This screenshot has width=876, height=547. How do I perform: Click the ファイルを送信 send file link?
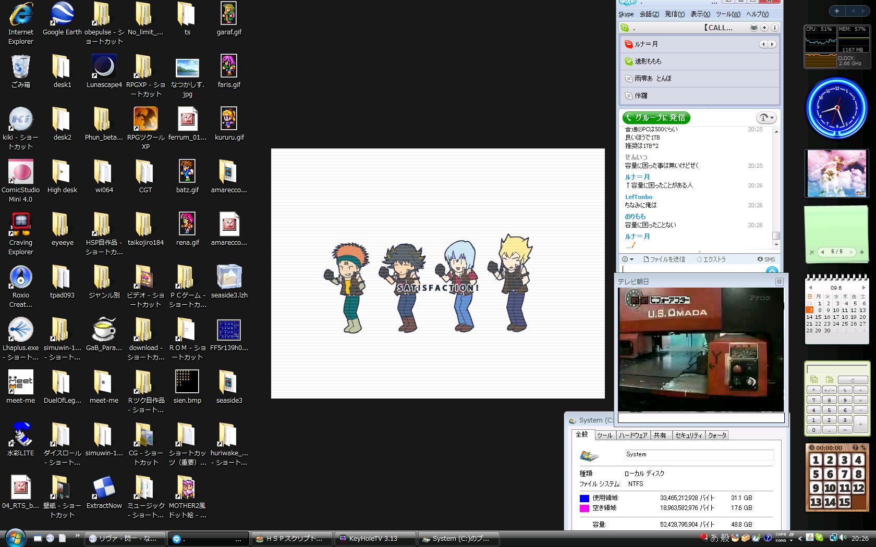click(664, 259)
